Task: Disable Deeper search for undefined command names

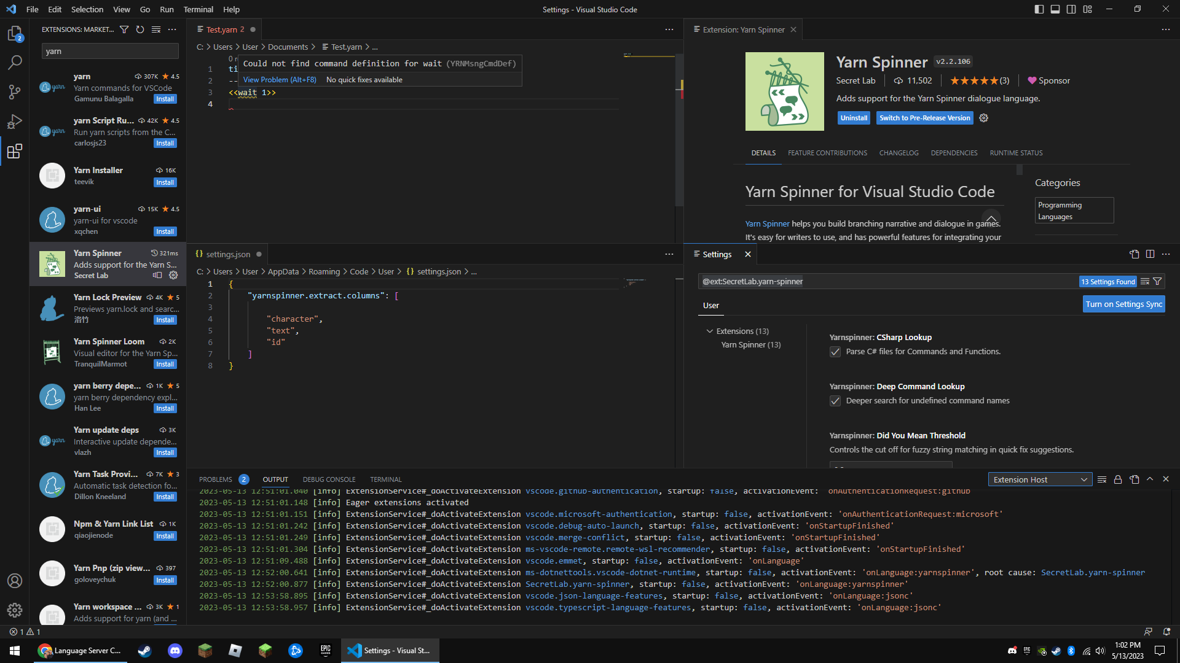Action: (x=835, y=401)
